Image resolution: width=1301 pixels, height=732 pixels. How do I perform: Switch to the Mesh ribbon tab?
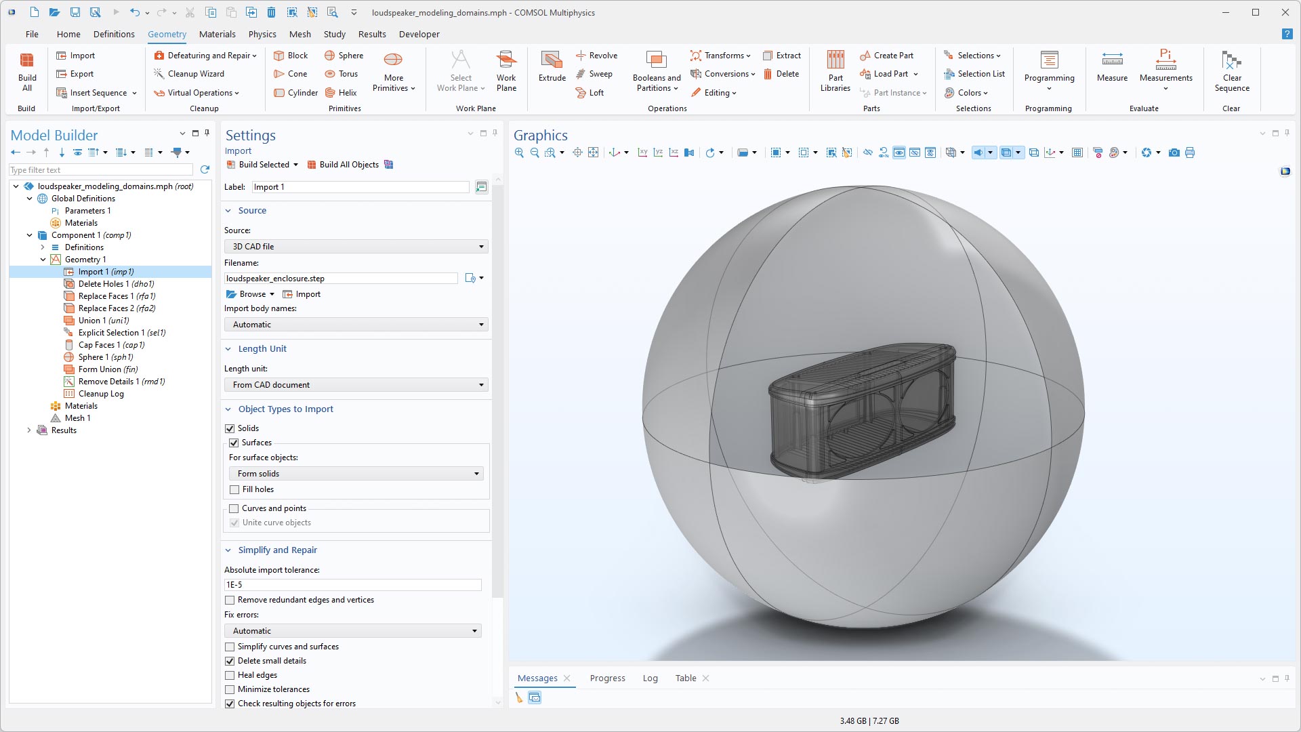(300, 34)
